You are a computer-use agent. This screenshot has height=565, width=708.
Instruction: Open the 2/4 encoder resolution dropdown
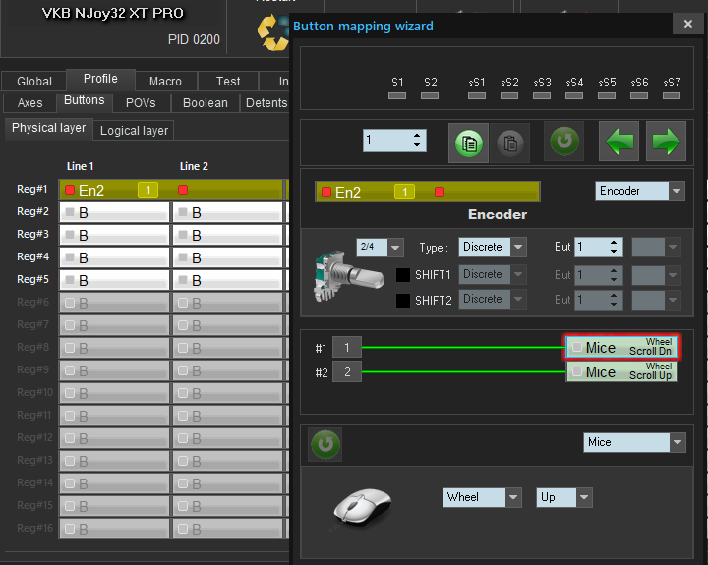tap(380, 247)
